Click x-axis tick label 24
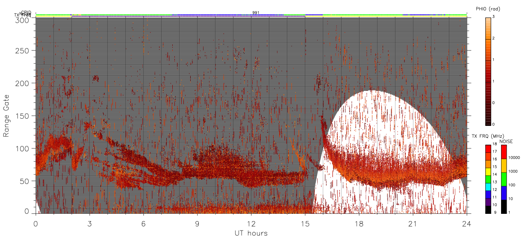This screenshot has height=242, width=525. point(467,223)
